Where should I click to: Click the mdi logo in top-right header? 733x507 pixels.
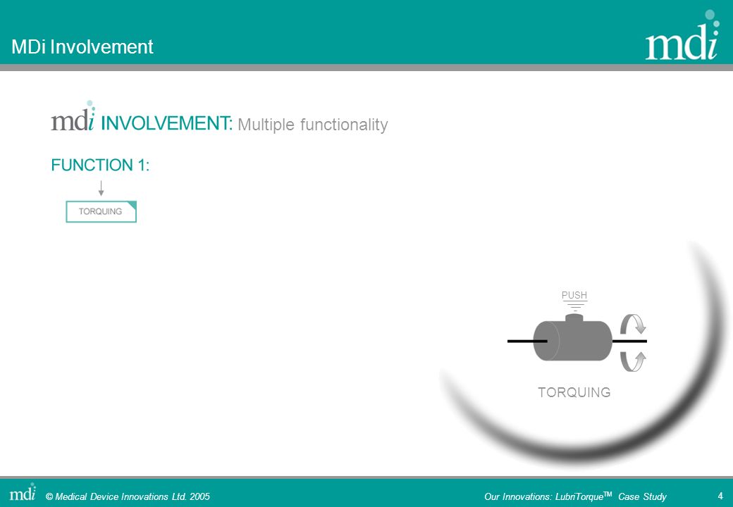coord(682,36)
